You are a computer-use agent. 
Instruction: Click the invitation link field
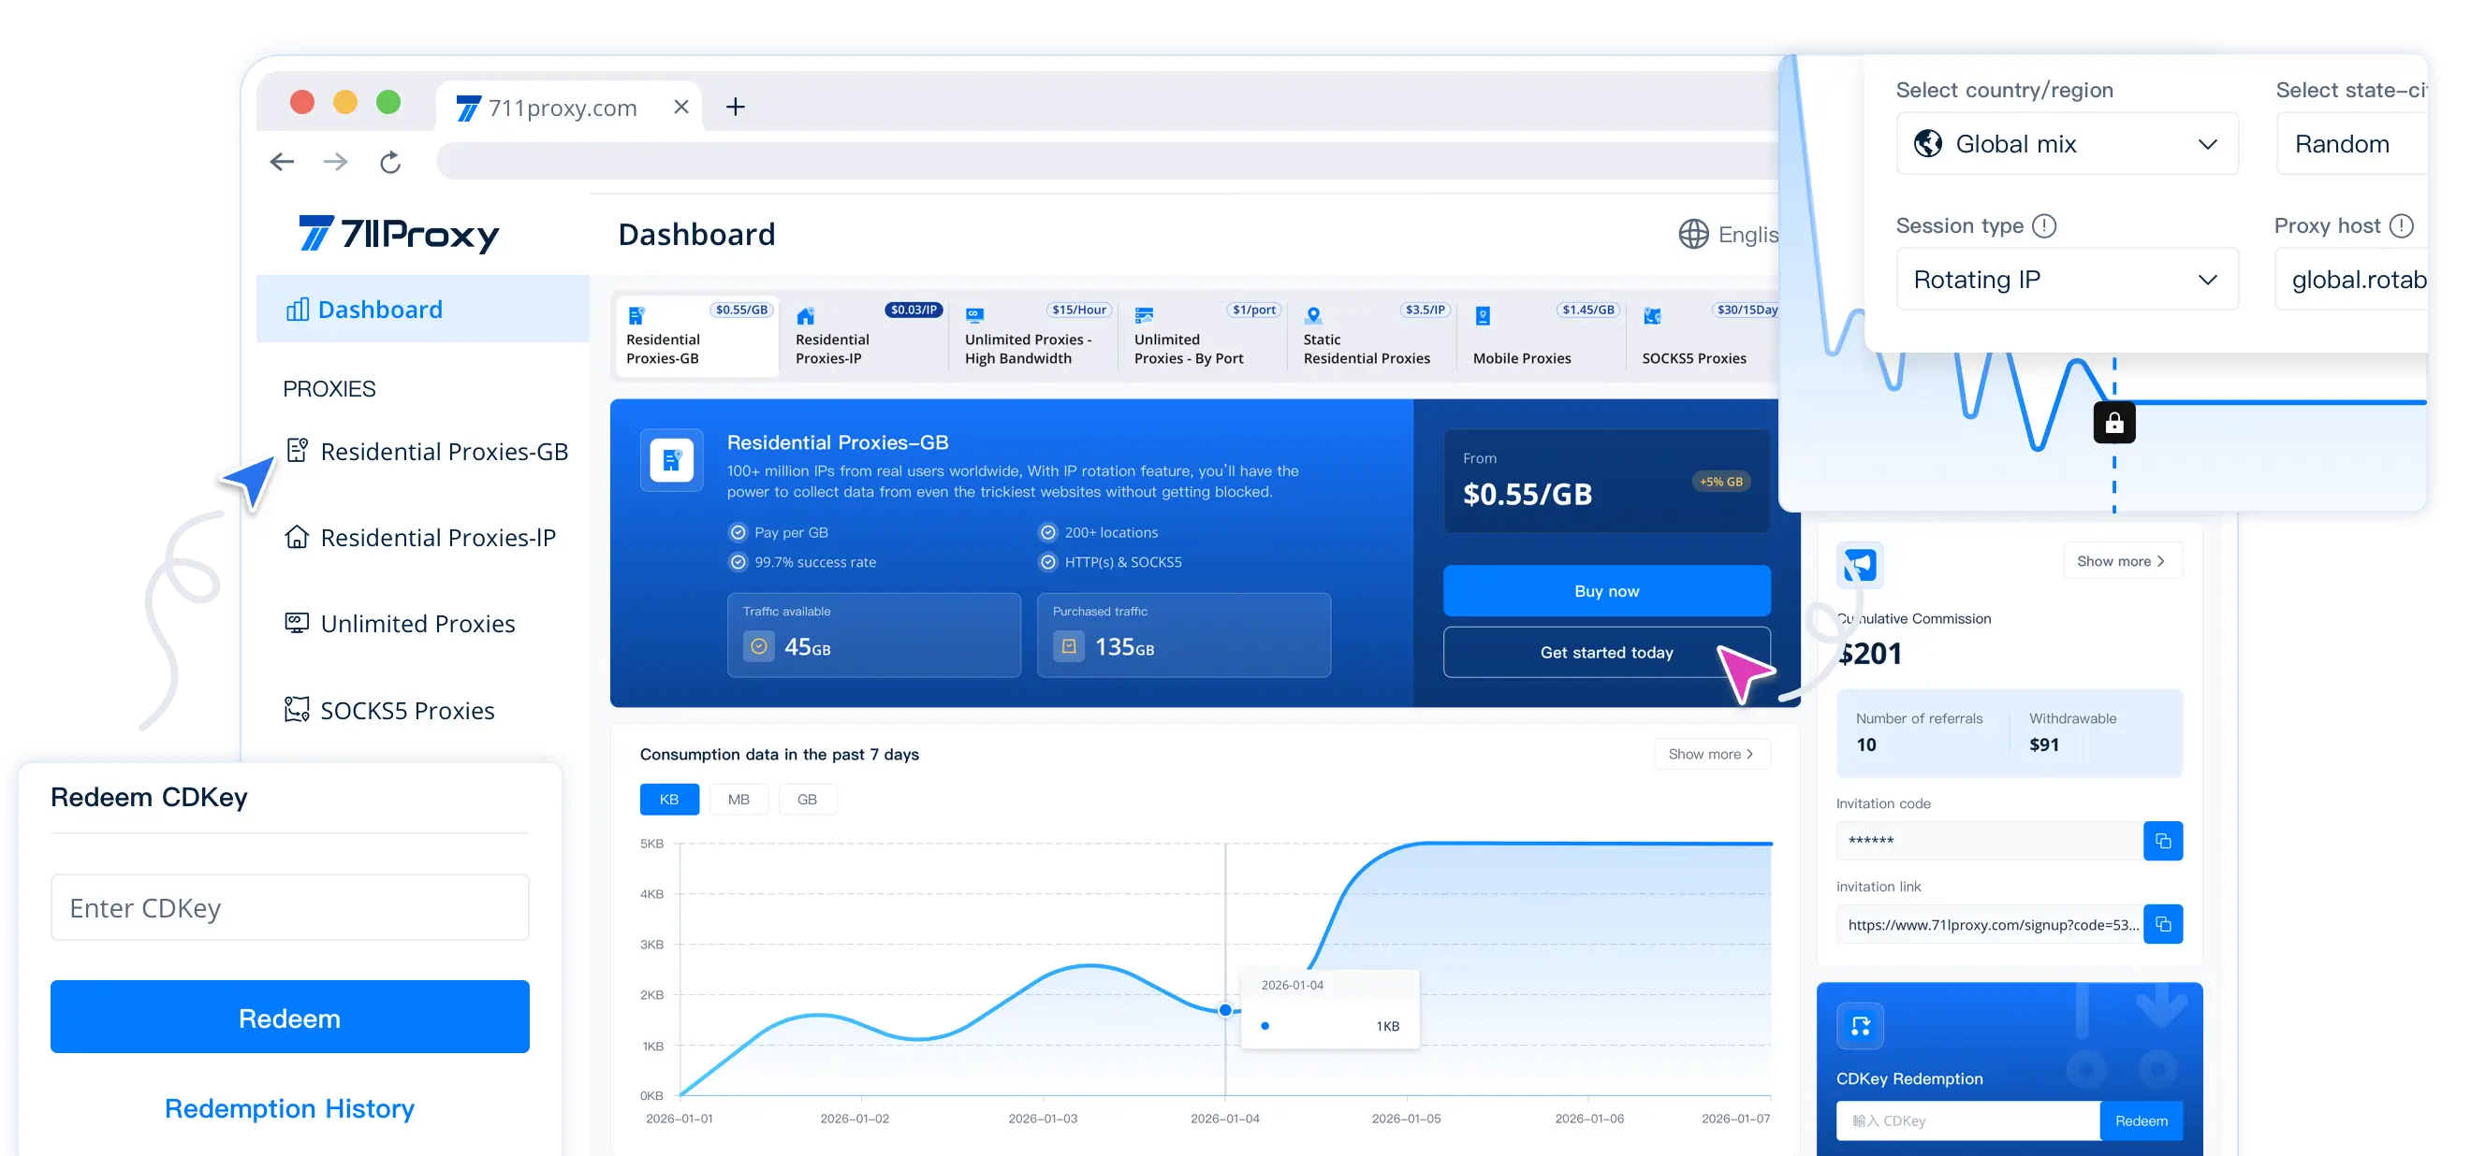click(1990, 924)
